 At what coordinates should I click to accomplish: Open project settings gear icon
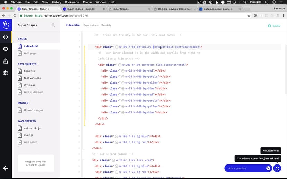click(6, 73)
